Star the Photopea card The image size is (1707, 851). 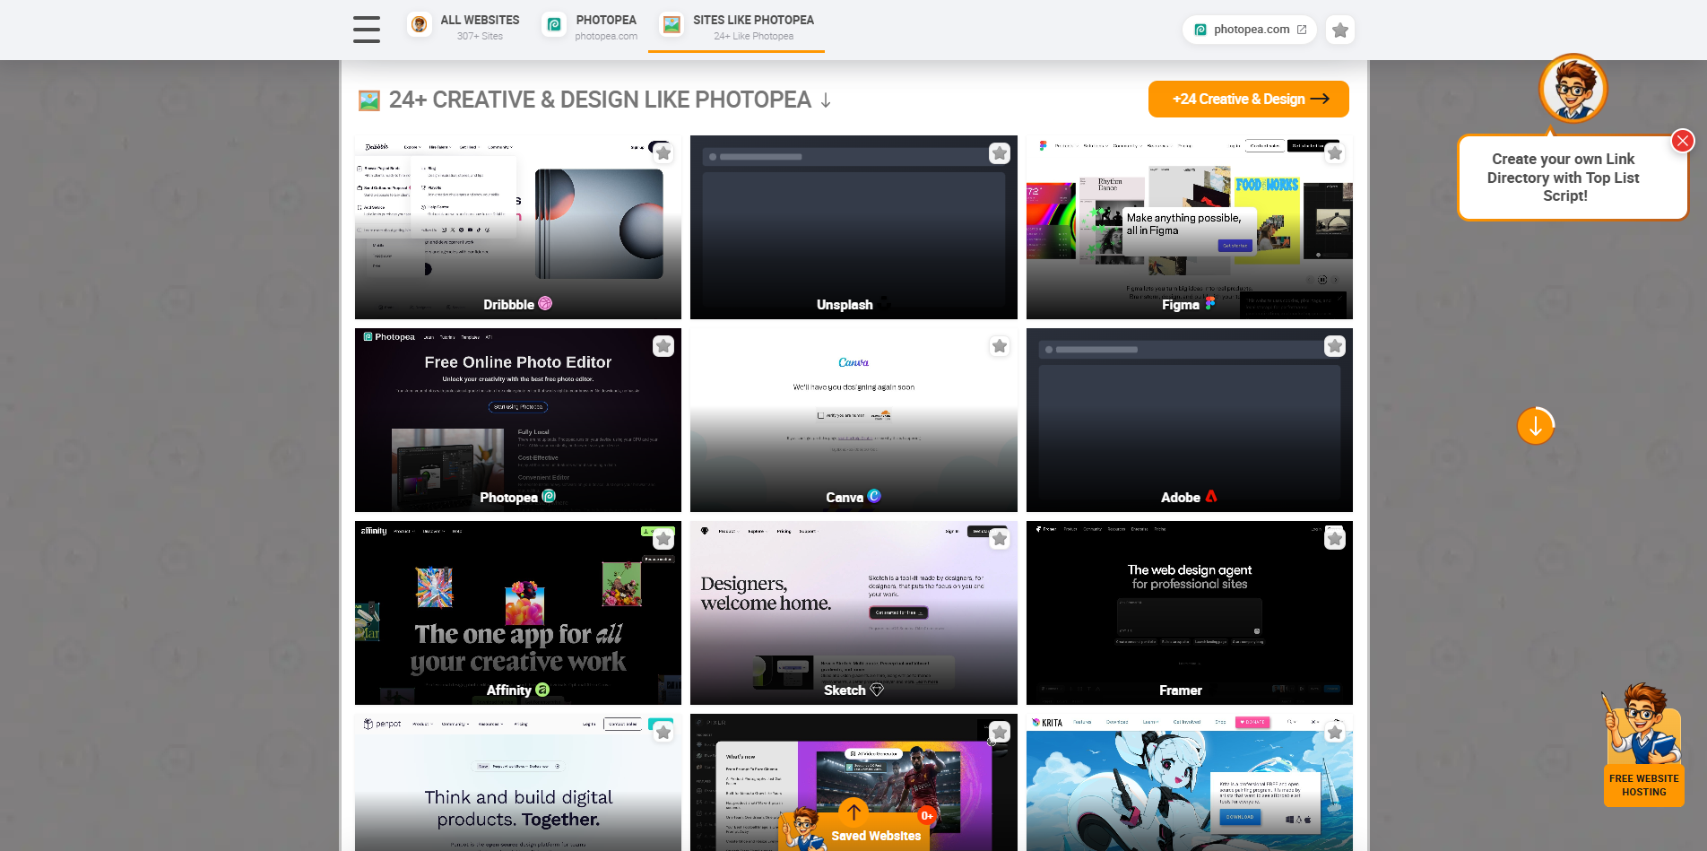click(x=663, y=346)
